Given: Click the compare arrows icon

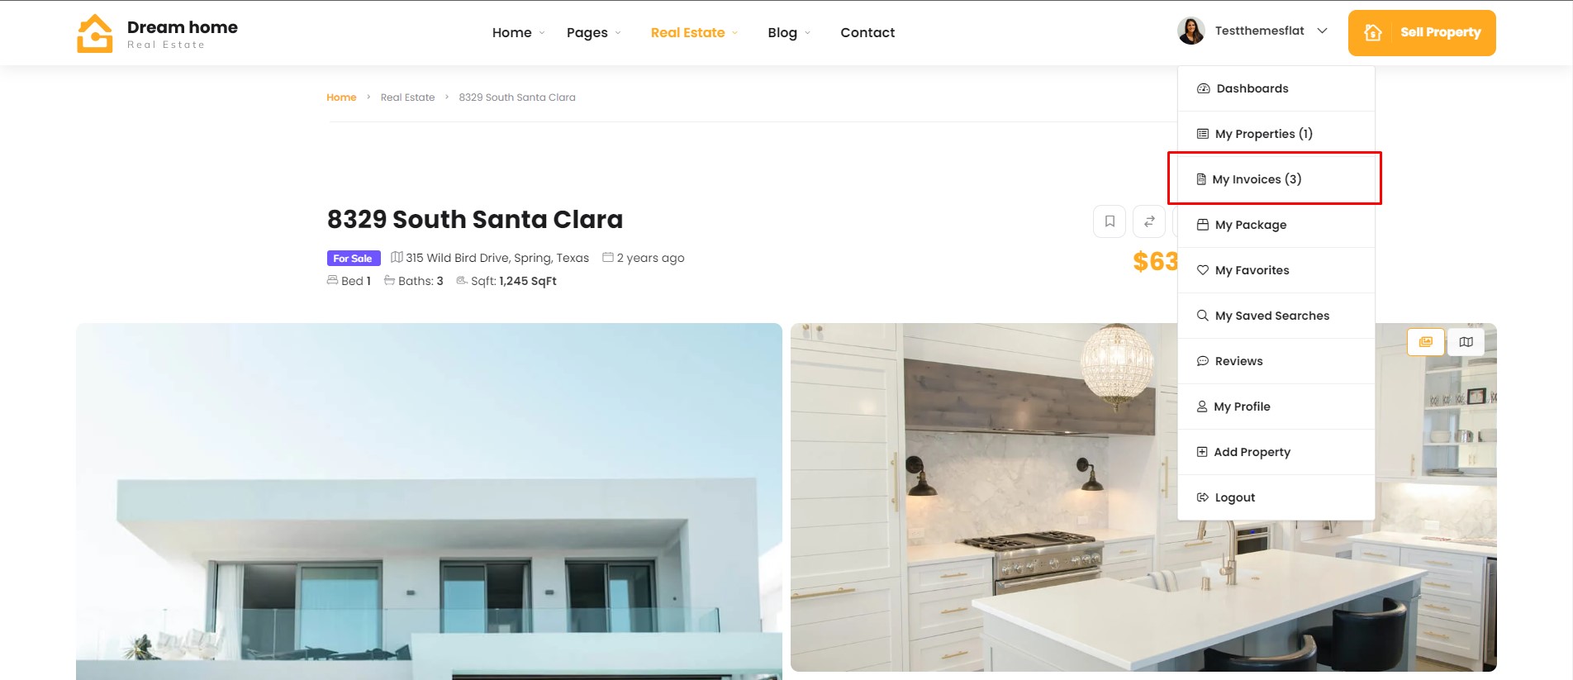Looking at the screenshot, I should pos(1149,221).
